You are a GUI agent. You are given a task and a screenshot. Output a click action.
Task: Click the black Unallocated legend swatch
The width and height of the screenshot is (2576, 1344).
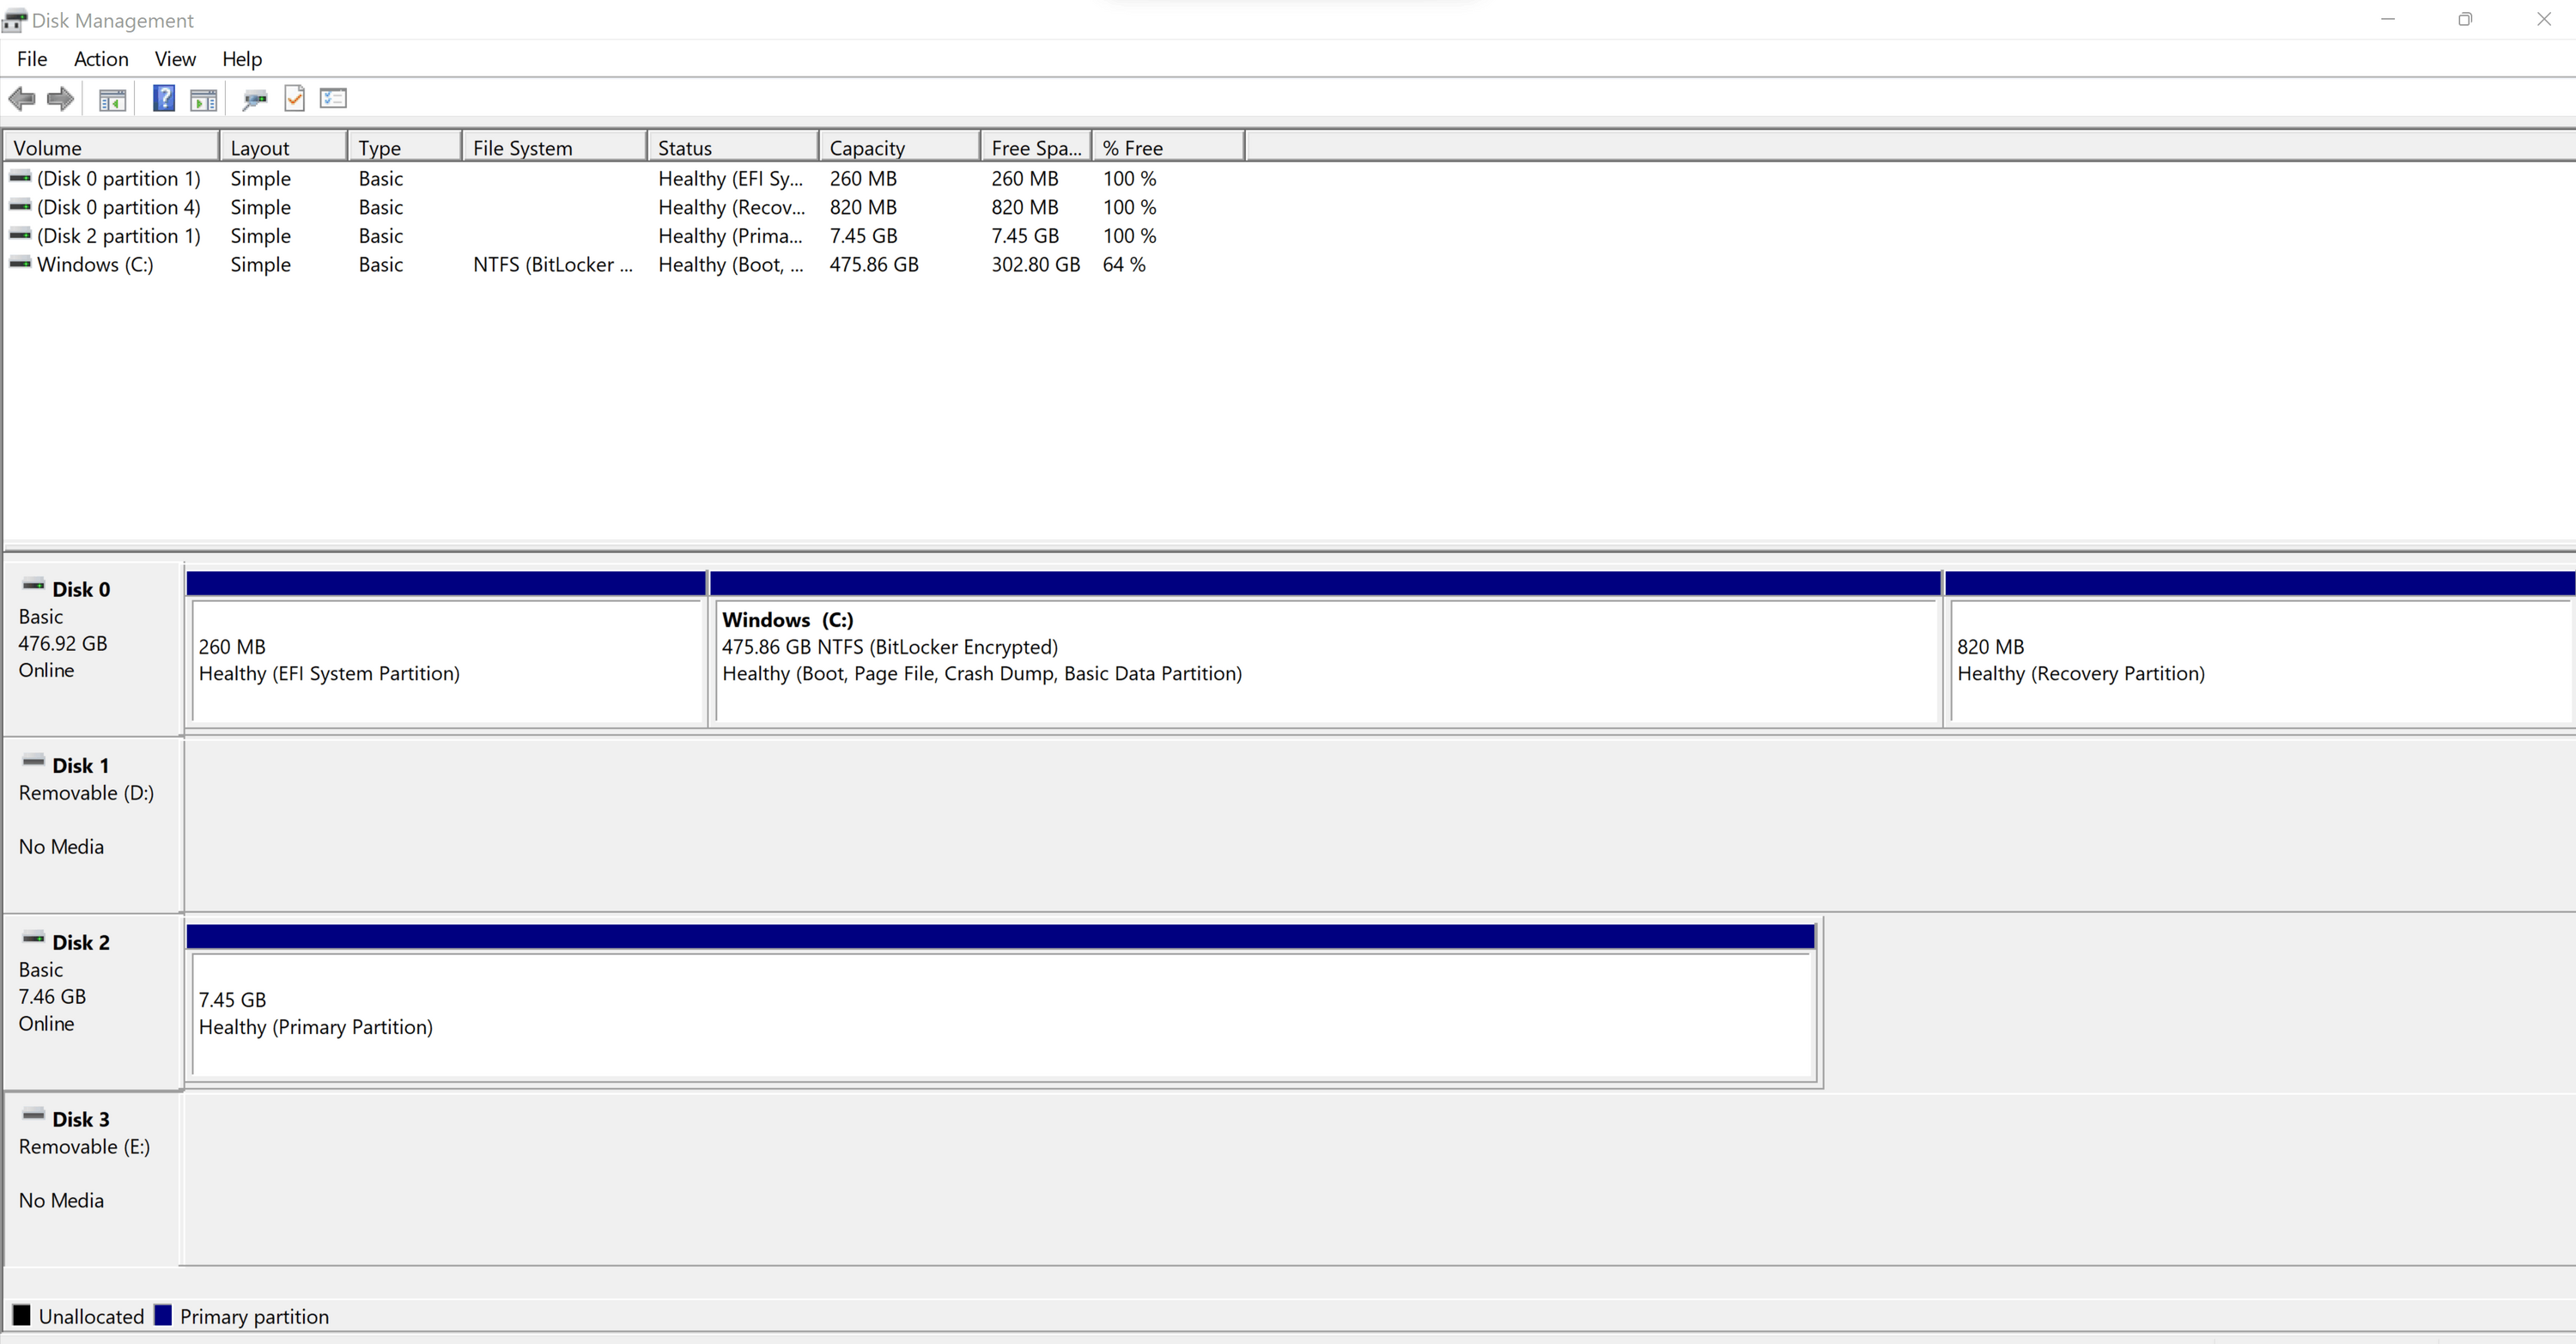21,1315
